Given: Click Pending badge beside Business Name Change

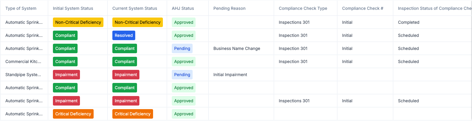Looking at the screenshot, I should 182,48.
